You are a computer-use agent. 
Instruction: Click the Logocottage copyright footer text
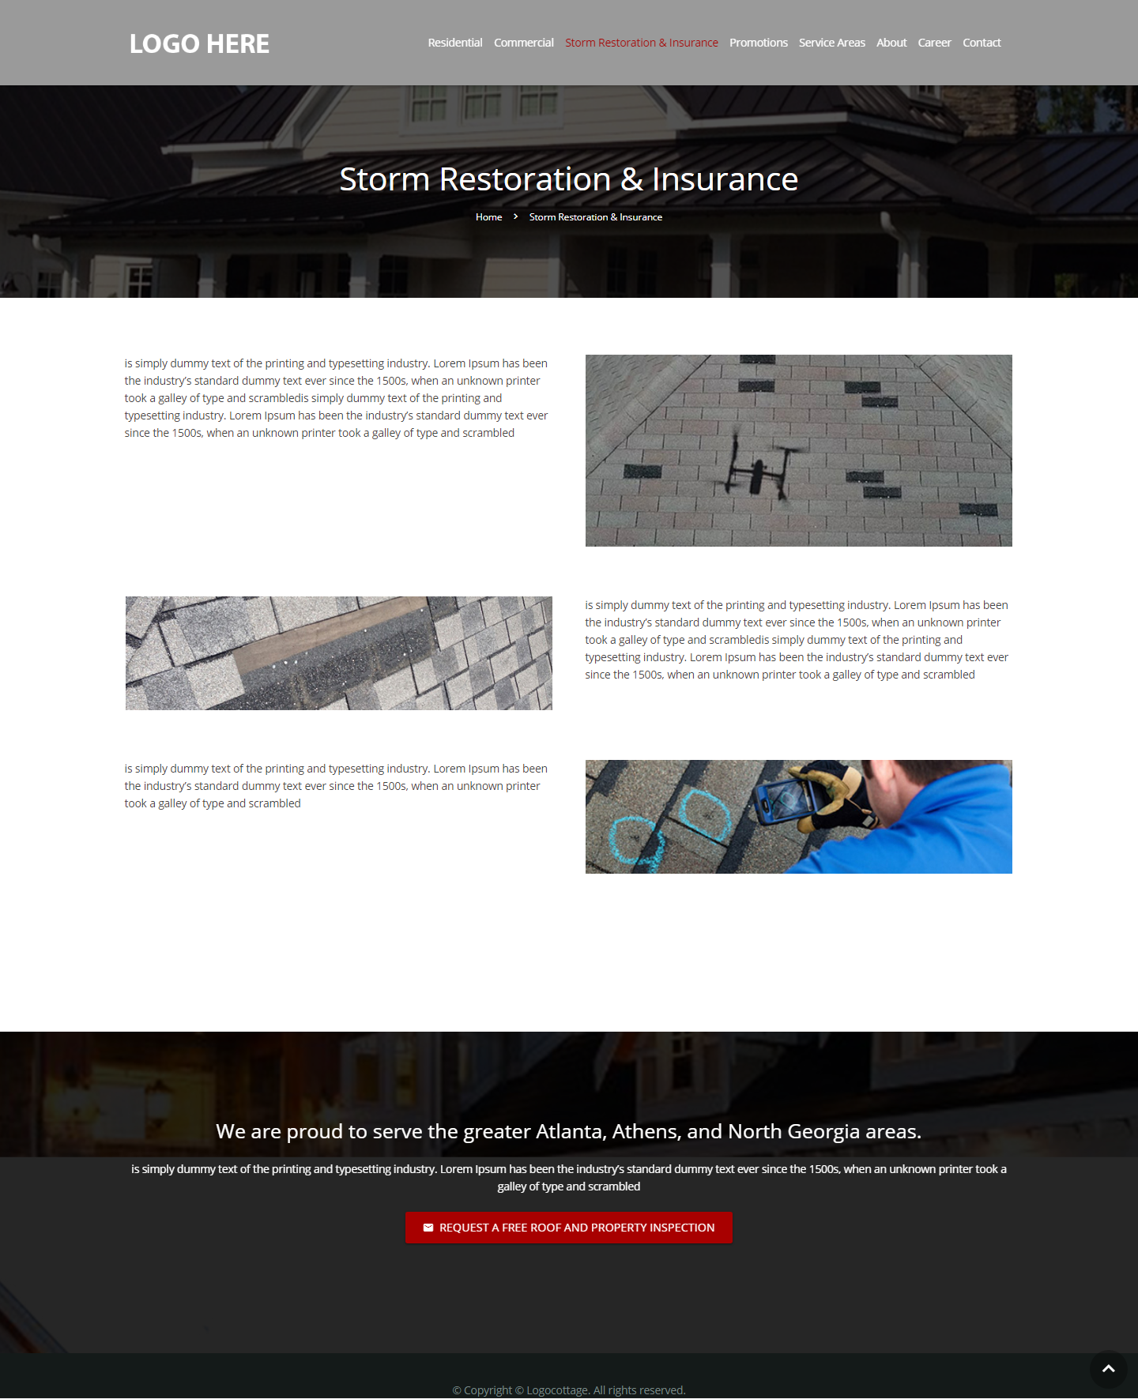pyautogui.click(x=568, y=1390)
